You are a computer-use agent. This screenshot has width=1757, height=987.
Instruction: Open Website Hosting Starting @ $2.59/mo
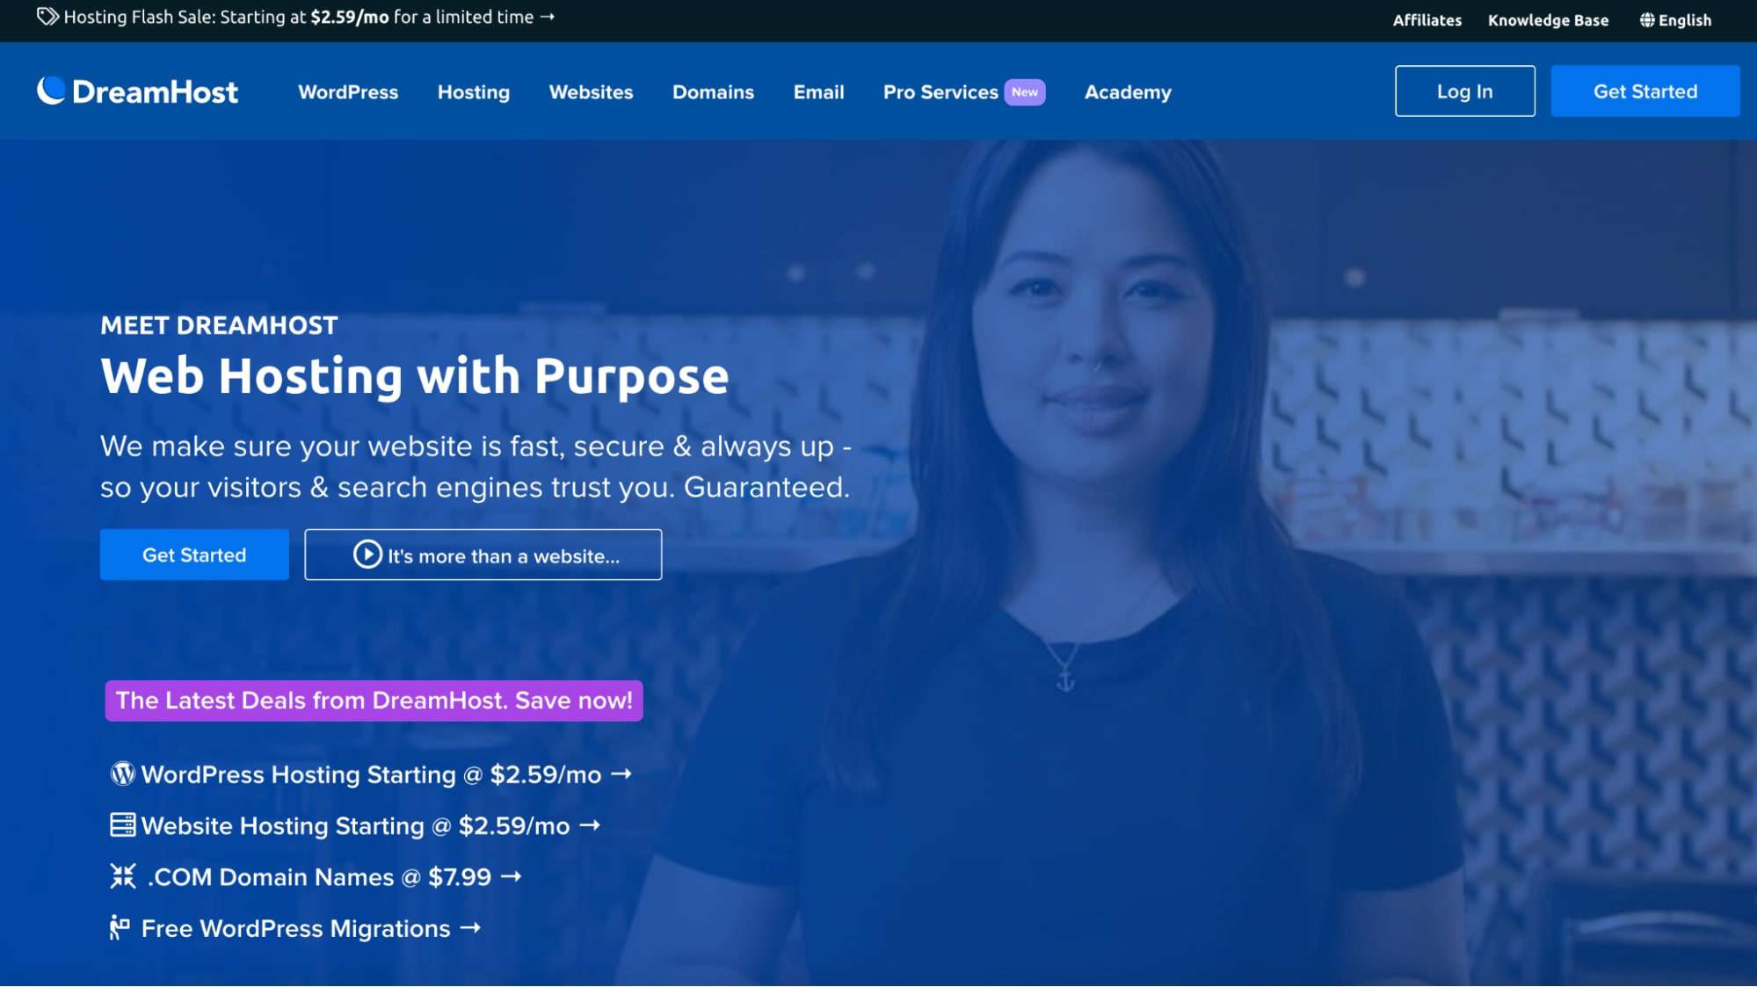pyautogui.click(x=355, y=825)
